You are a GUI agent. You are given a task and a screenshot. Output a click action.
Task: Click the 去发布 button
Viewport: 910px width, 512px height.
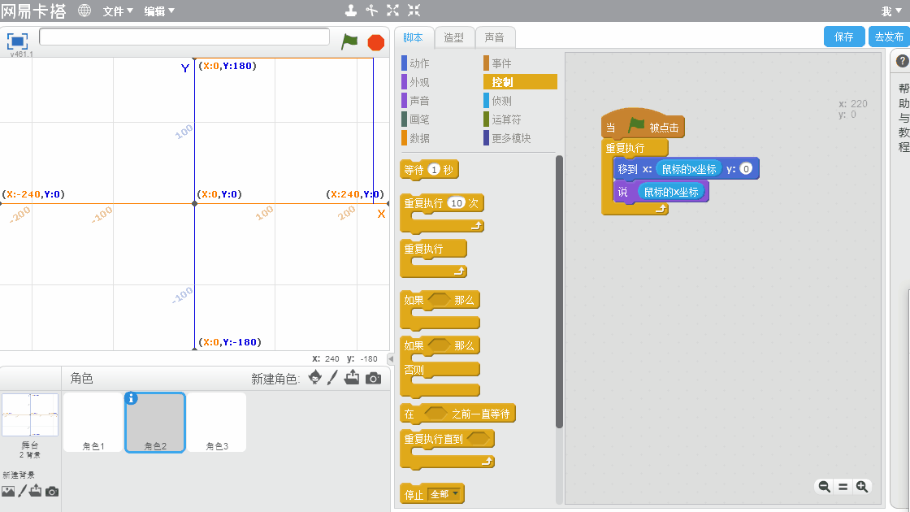888,37
